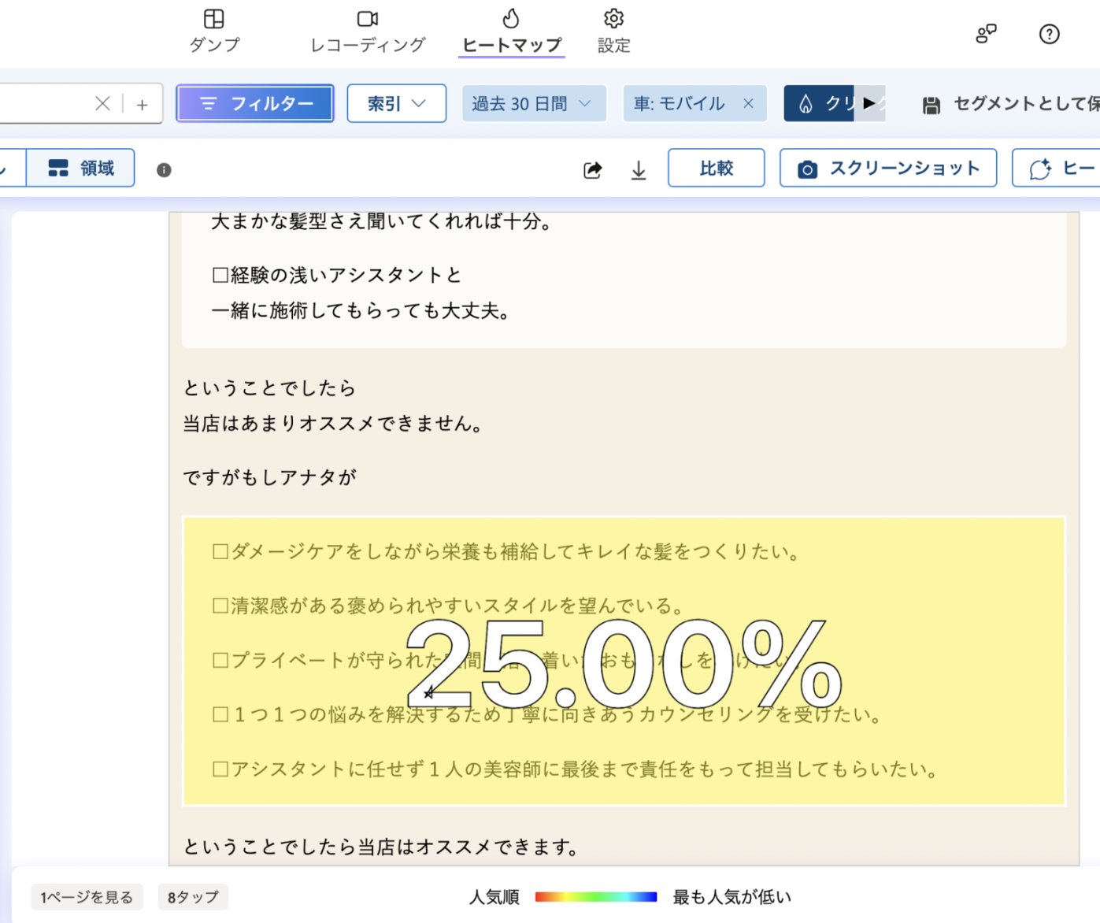Expand the 索引 dropdown
Screen dimensions: 1100x923
[x=396, y=103]
